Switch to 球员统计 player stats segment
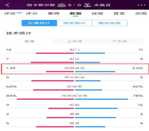Viewport: 149px width, 131px height. point(74,23)
